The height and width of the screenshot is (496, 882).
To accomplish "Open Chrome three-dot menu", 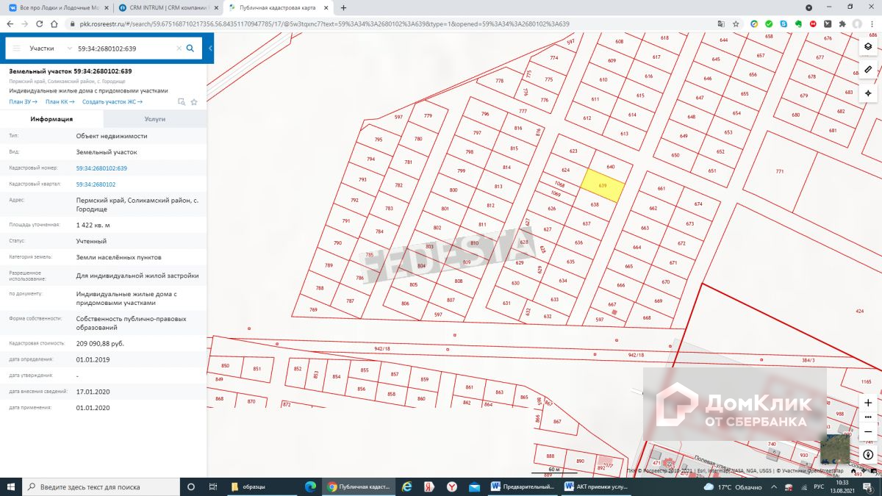I will click(872, 24).
